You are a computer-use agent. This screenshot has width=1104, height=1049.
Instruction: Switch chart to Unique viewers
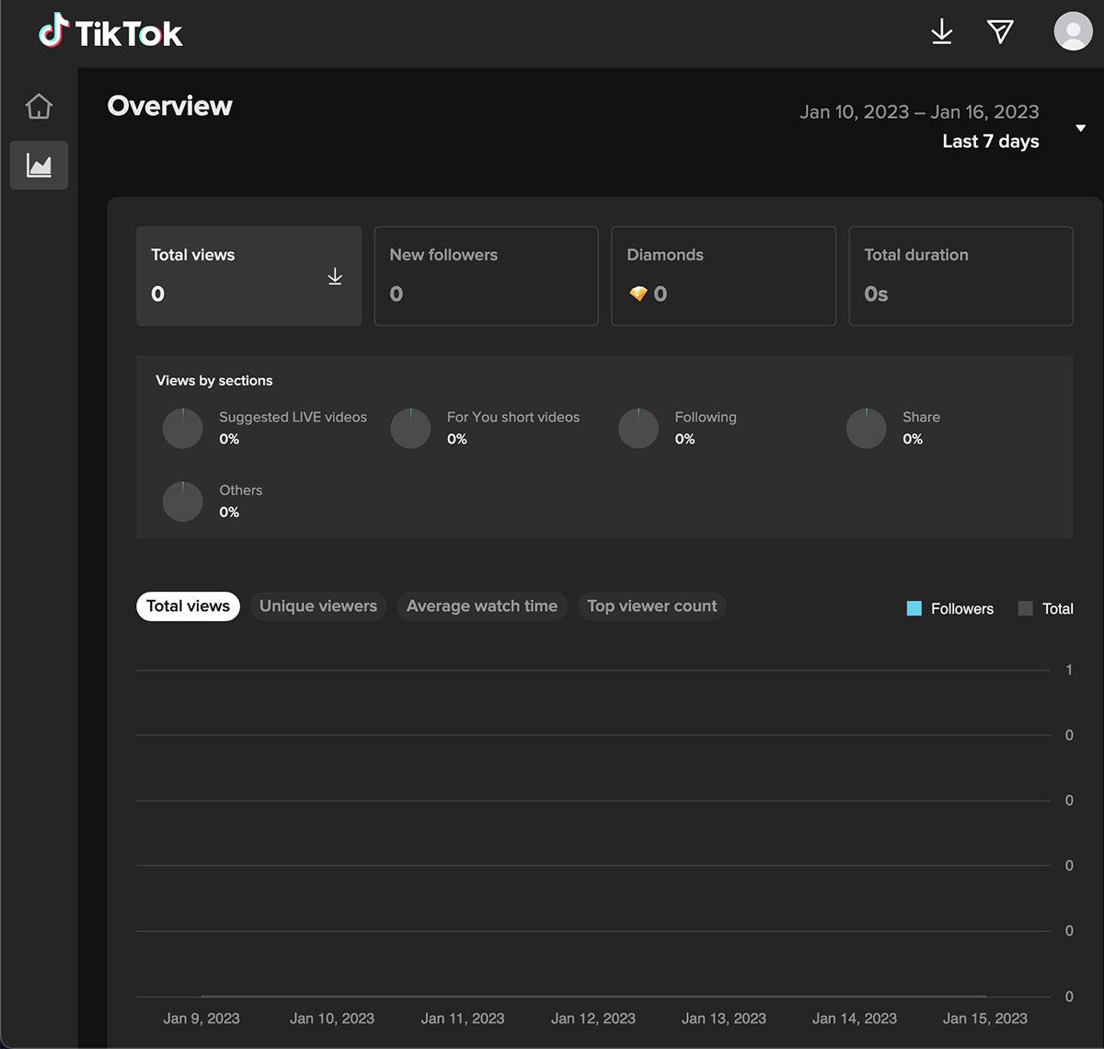pyautogui.click(x=318, y=606)
